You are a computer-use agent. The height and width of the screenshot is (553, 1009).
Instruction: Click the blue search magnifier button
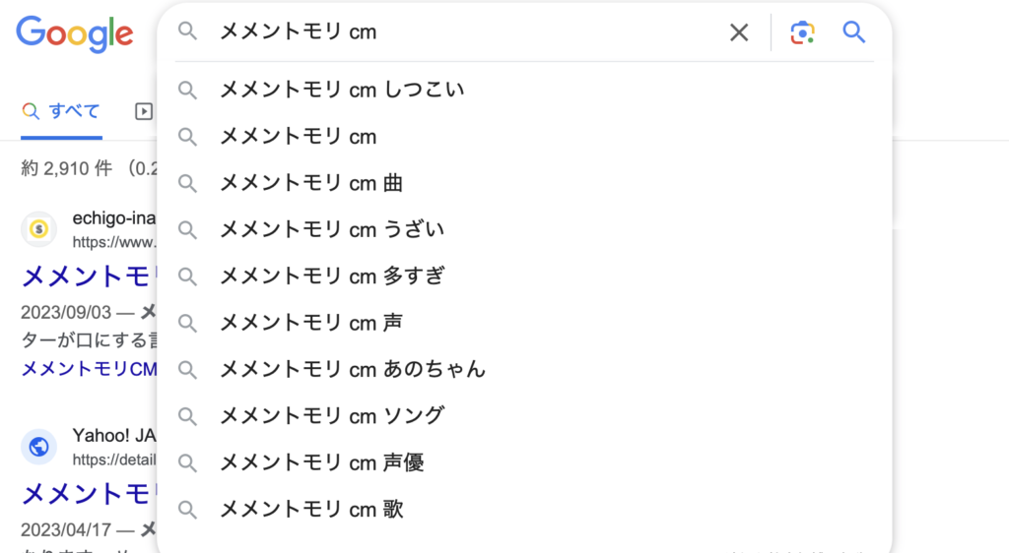(x=854, y=32)
